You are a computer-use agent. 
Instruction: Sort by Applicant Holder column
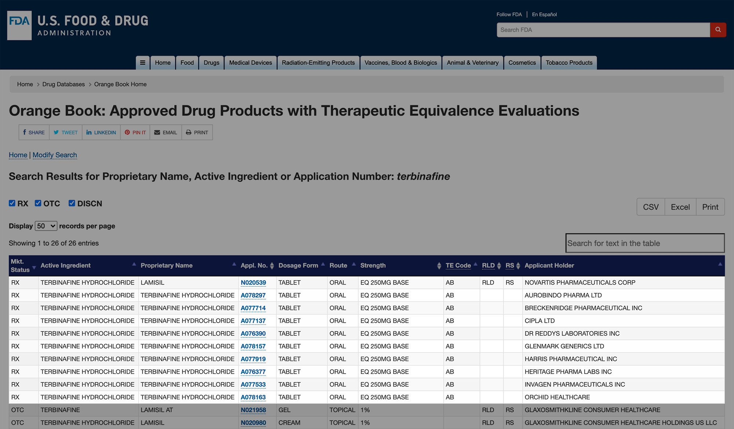click(x=720, y=264)
